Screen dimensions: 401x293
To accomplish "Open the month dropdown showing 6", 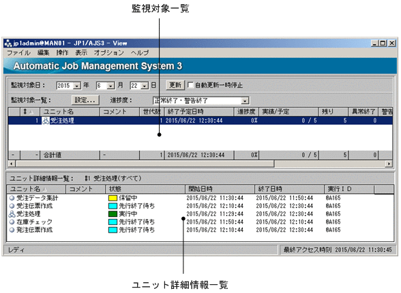I will tap(110, 86).
